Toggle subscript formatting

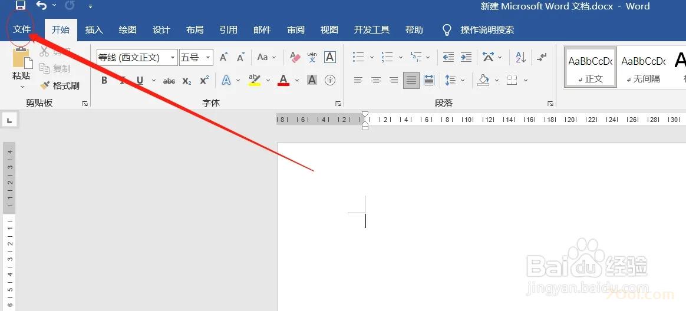(x=187, y=81)
